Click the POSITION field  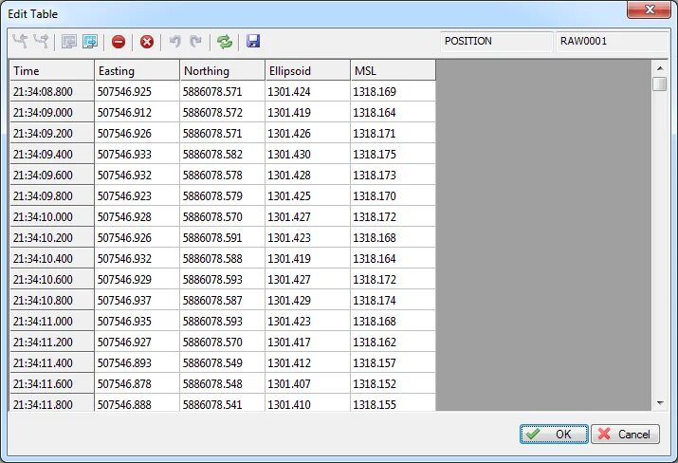click(x=496, y=42)
